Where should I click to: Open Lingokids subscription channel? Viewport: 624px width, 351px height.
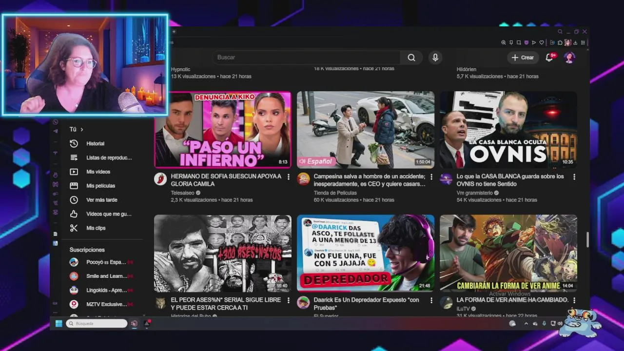(x=101, y=290)
